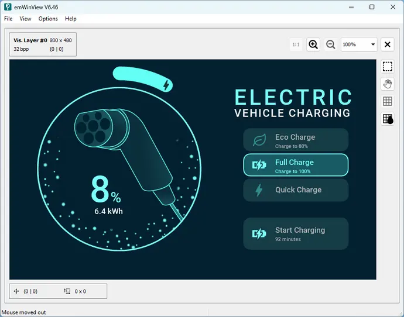Click the zoom in magnifier icon
This screenshot has width=404, height=317.
(313, 44)
